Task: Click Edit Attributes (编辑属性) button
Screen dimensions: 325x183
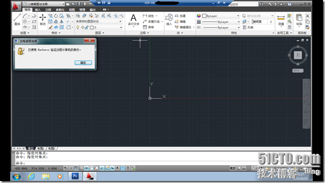Action: pos(183,27)
